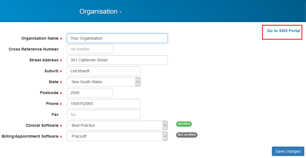Focus the empty Fax field
306x158 pixels.
104,115
